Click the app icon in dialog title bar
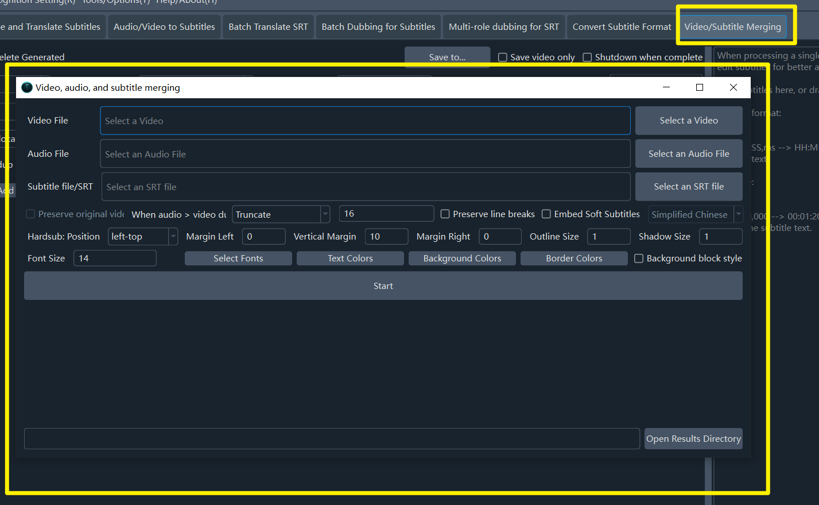819x505 pixels. pos(27,87)
